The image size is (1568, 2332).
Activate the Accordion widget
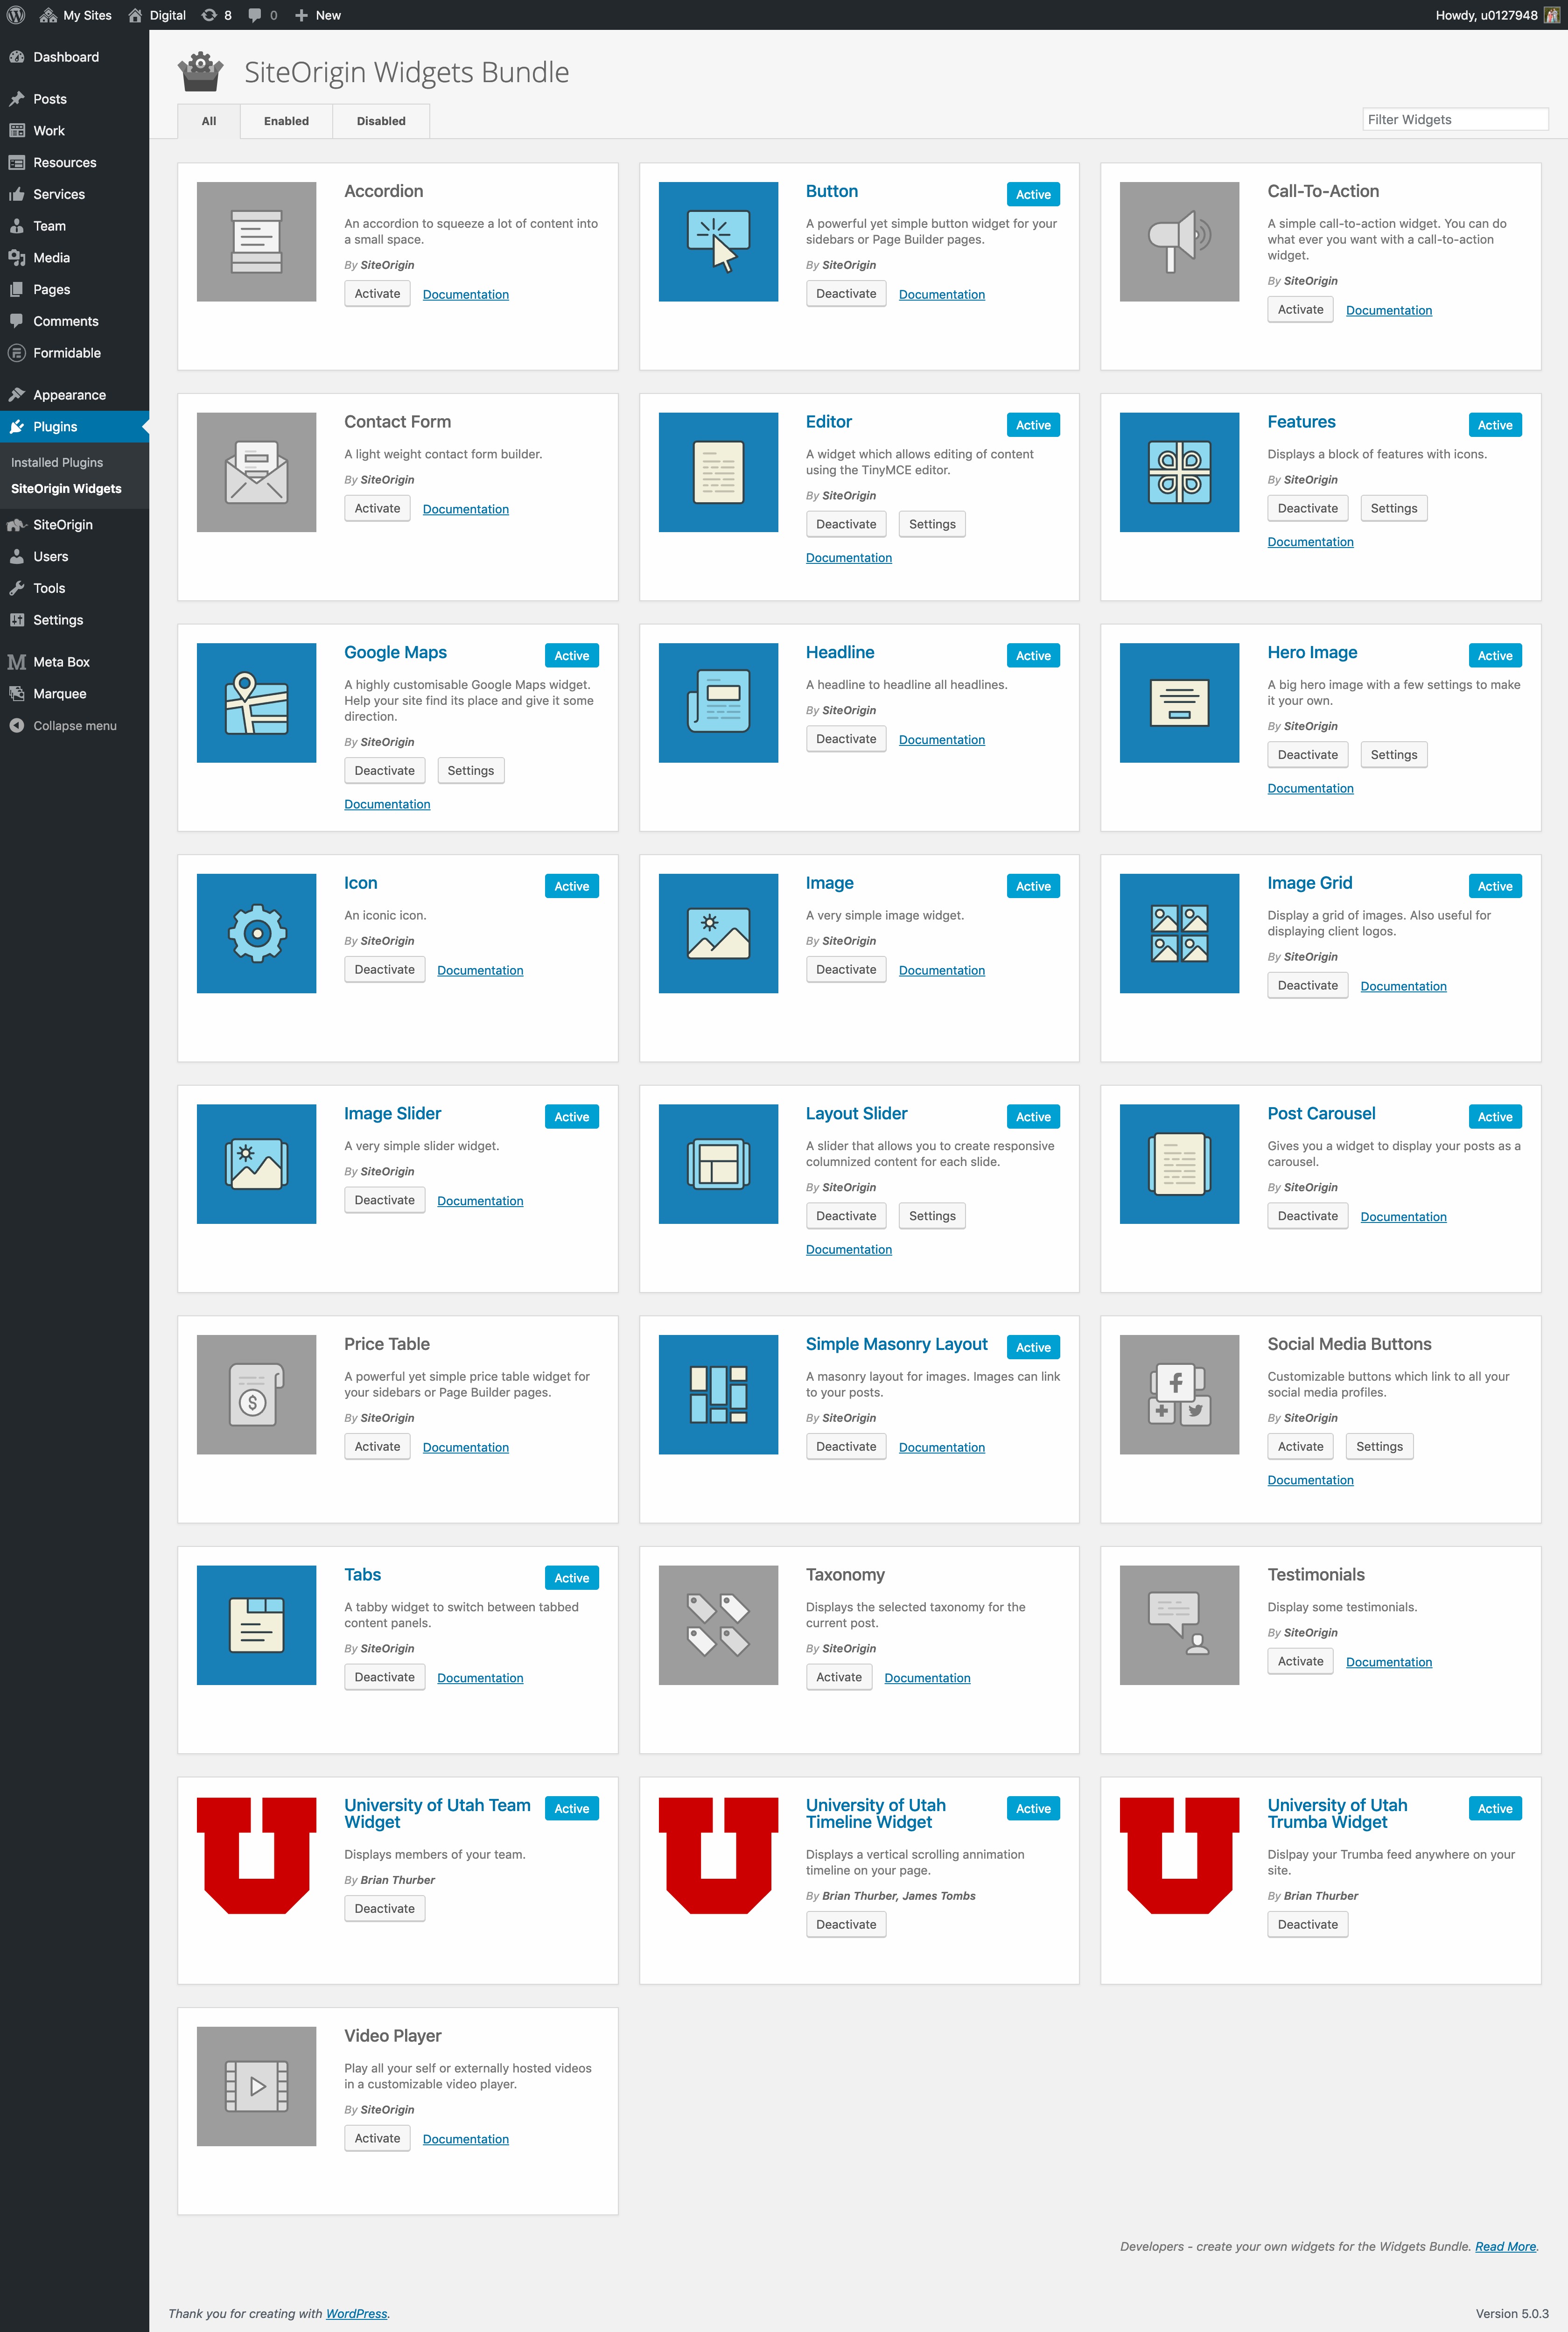tap(377, 294)
